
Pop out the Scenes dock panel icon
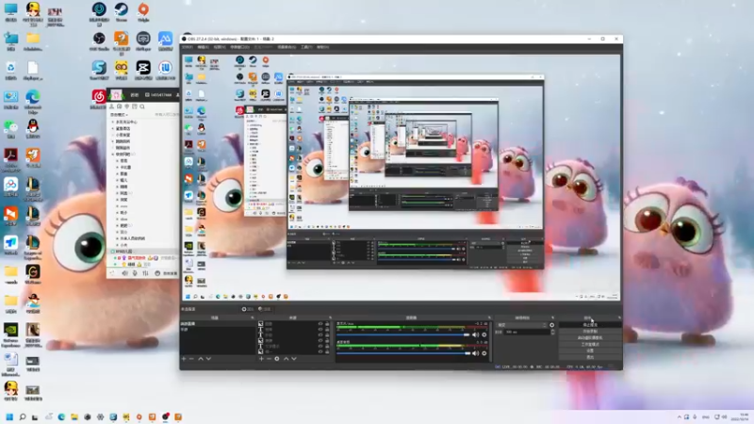253,318
